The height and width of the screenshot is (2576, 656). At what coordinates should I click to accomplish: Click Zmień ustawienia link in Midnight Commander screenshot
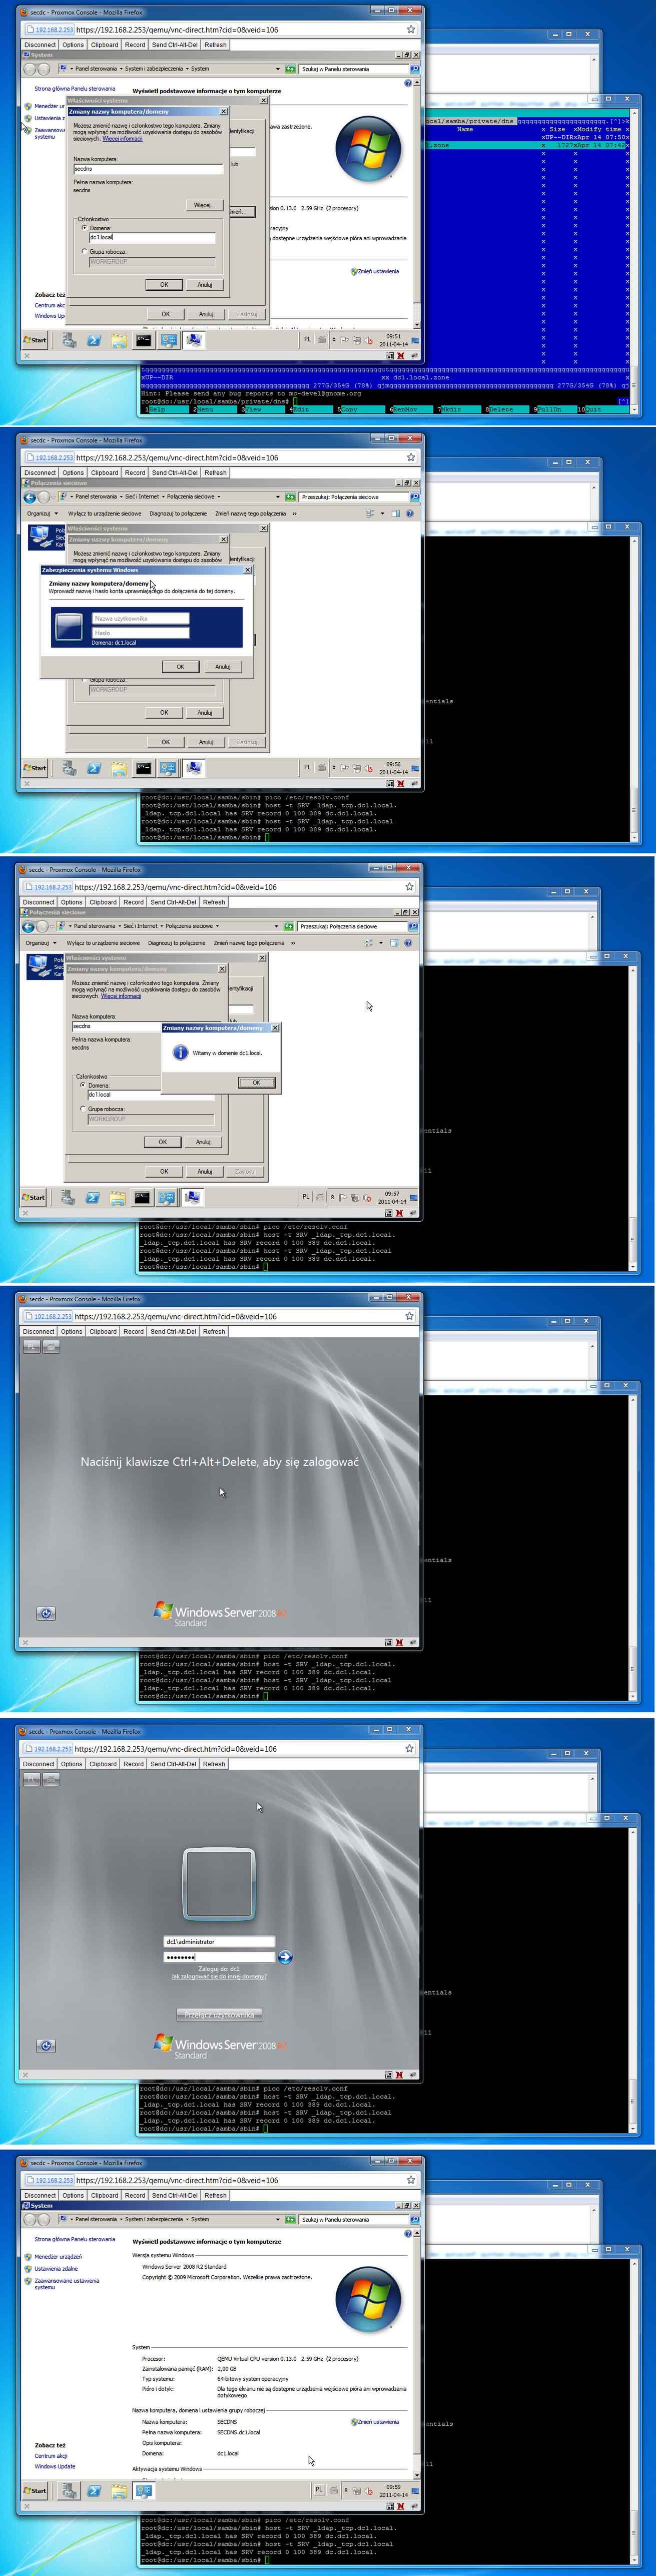pyautogui.click(x=376, y=271)
